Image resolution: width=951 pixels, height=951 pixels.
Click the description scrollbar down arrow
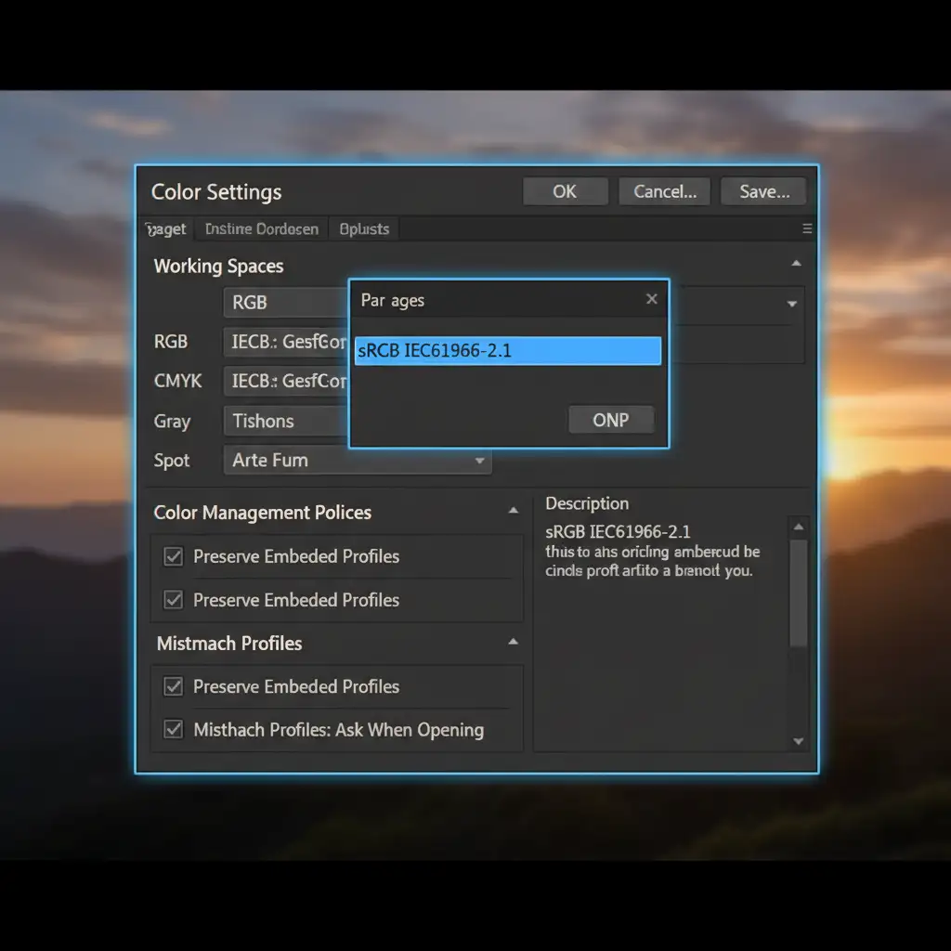tap(798, 741)
